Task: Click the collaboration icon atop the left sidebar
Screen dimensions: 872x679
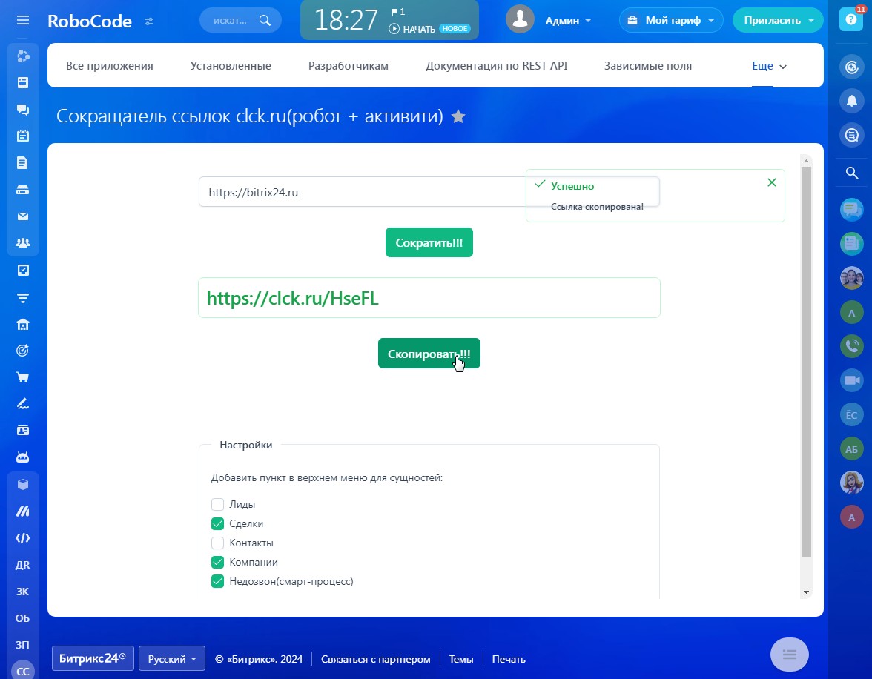Action: (23, 56)
